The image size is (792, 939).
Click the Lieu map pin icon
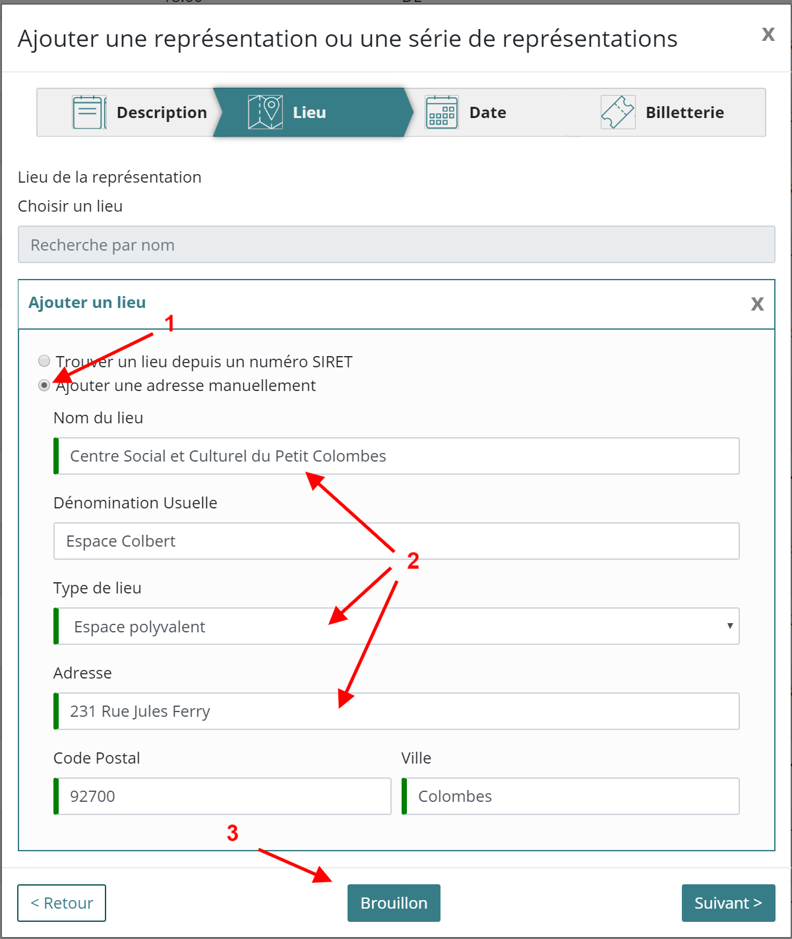[x=265, y=112]
